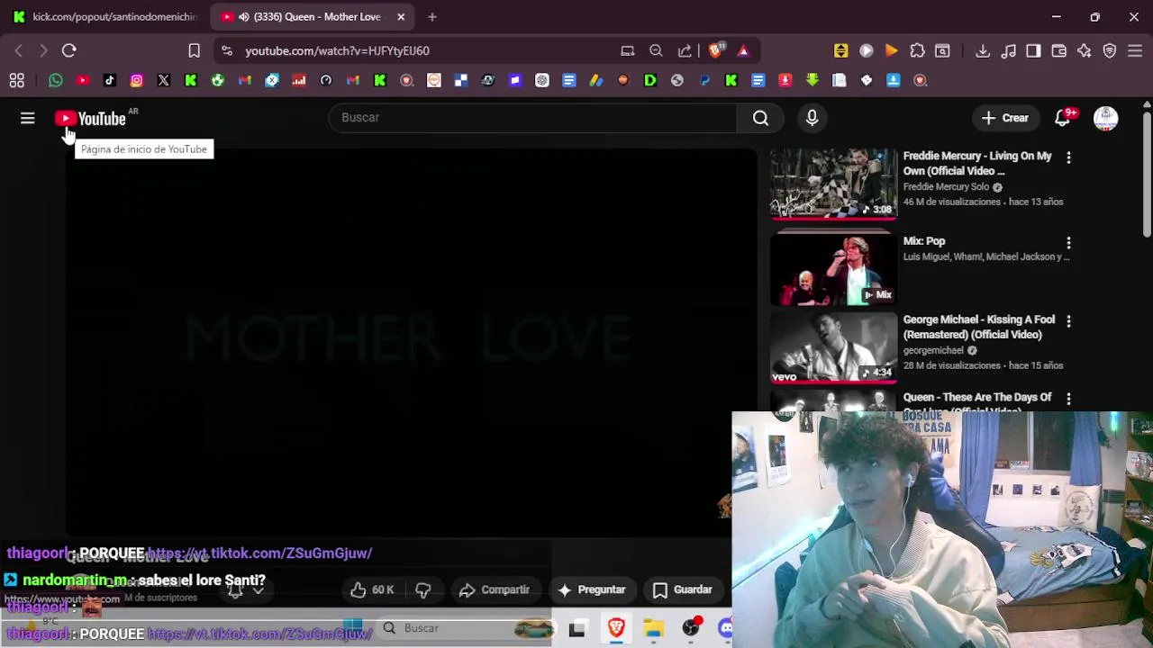This screenshot has width=1153, height=648.
Task: Open Task View from the taskbar
Action: [x=576, y=628]
